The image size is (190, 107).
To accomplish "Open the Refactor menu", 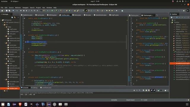I will click(x=18, y=7).
